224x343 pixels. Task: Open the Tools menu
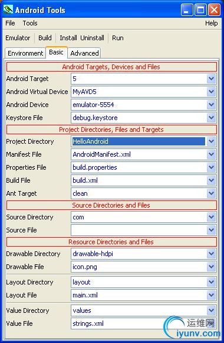(30, 23)
